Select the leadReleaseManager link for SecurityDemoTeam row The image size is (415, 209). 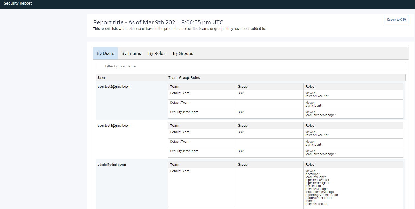[x=320, y=115]
